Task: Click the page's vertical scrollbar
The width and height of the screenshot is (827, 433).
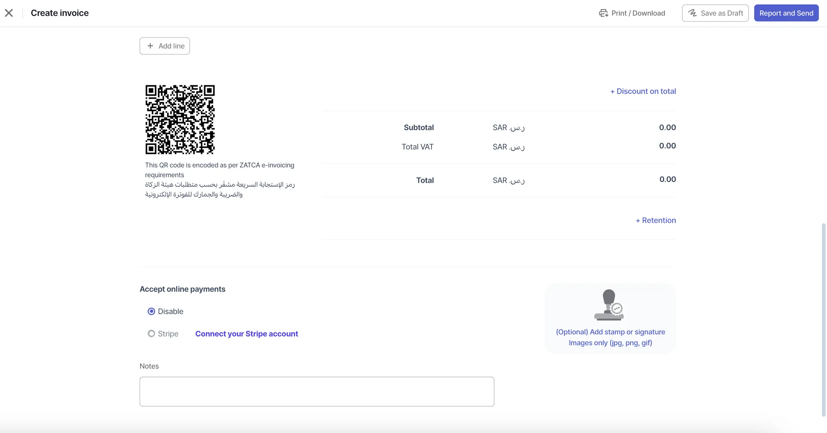Action: pyautogui.click(x=824, y=319)
